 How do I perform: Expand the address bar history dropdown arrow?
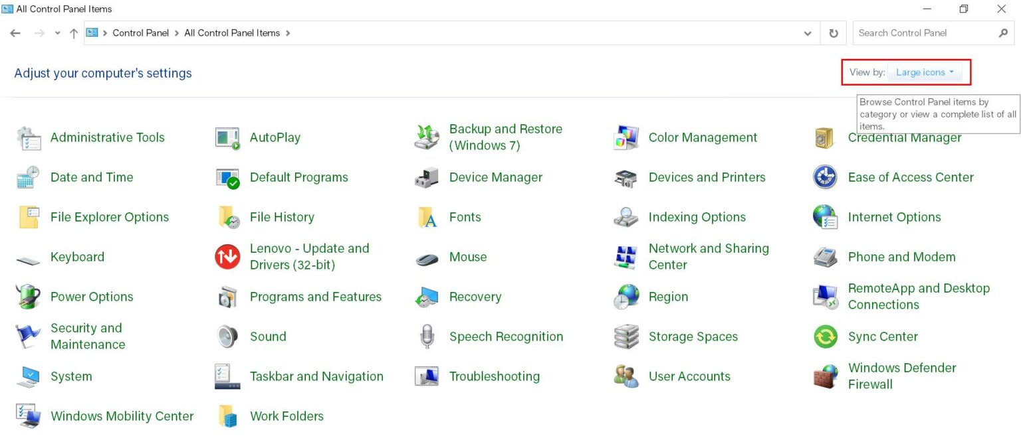point(808,33)
